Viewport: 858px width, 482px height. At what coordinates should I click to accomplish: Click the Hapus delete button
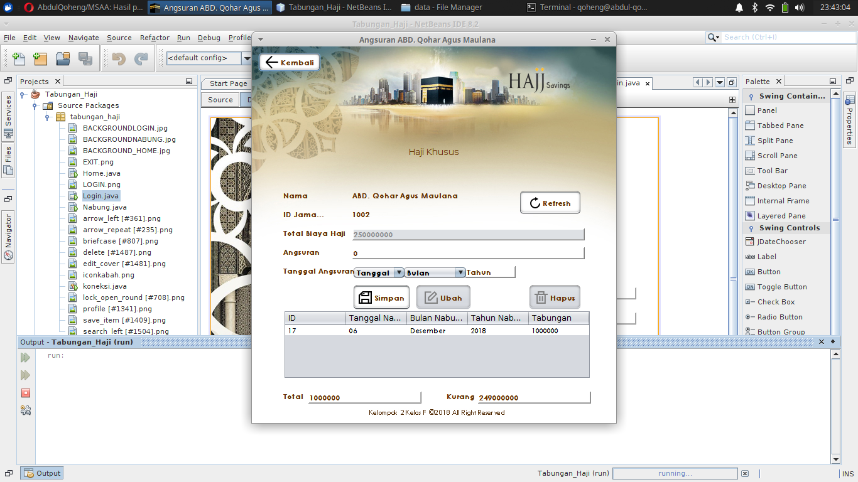tap(555, 298)
